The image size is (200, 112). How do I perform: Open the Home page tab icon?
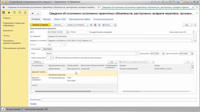pos(3,7)
